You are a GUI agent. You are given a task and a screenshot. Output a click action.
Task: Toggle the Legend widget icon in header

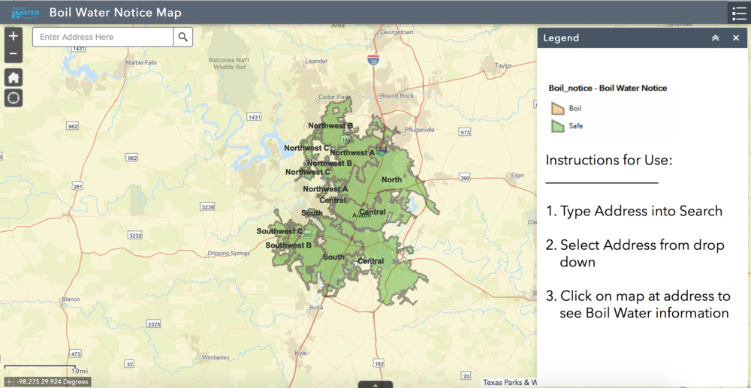[x=738, y=13]
